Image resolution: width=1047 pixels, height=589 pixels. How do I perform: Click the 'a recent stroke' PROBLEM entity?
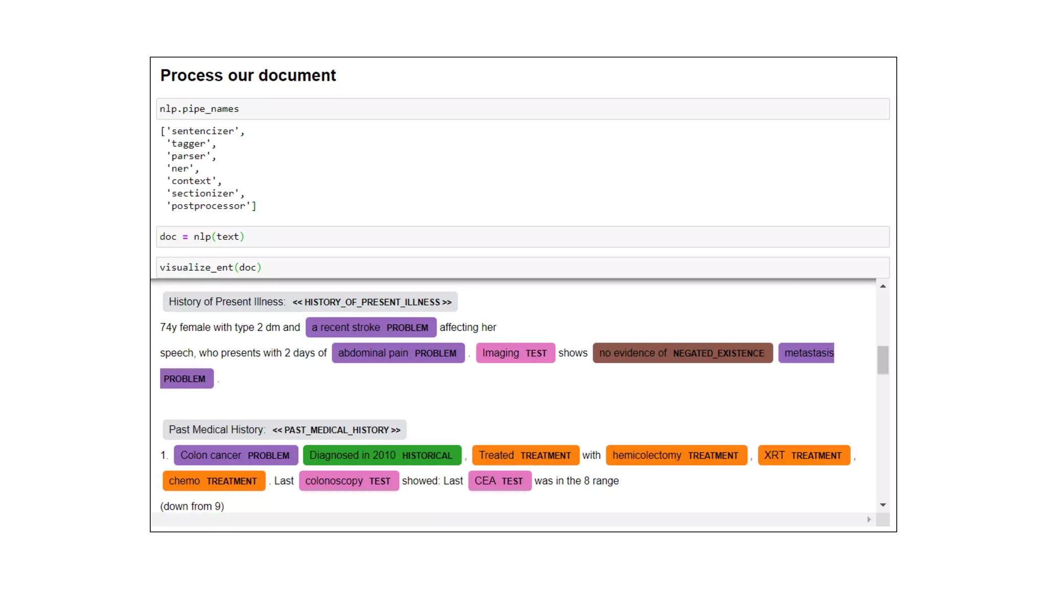pos(371,328)
